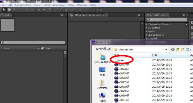Viewport: 193px width, 103px height.
Task: Open the Effect Controls (none) dropdown
Action: pyautogui.click(x=103, y=15)
